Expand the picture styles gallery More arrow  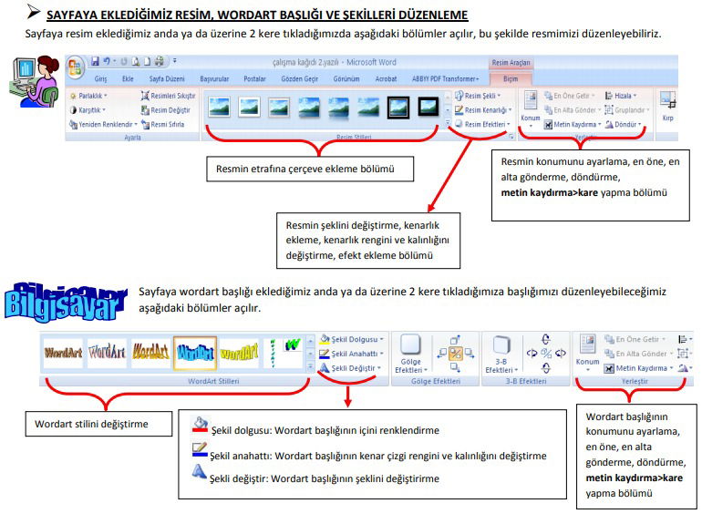click(448, 123)
